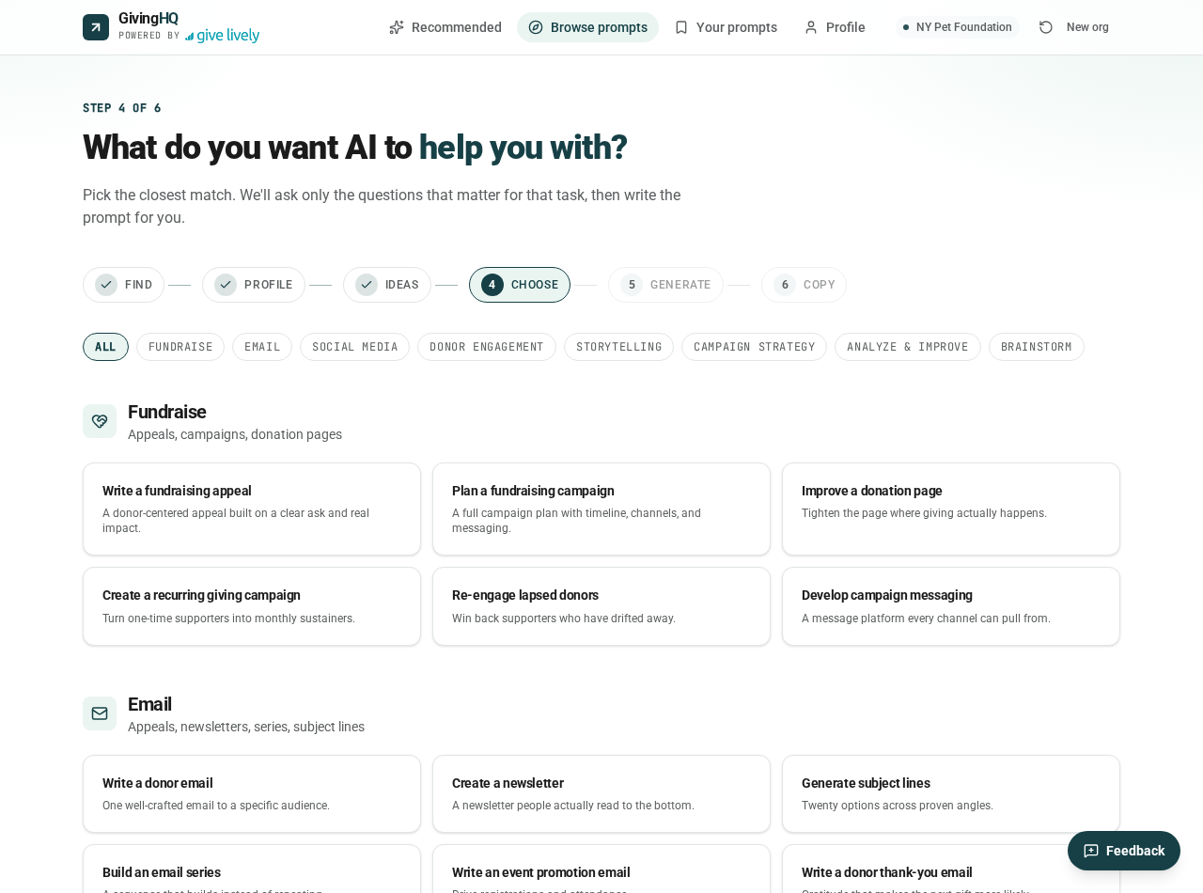Open the Profile page
Screen dimensions: 1203x893
[x=835, y=27]
